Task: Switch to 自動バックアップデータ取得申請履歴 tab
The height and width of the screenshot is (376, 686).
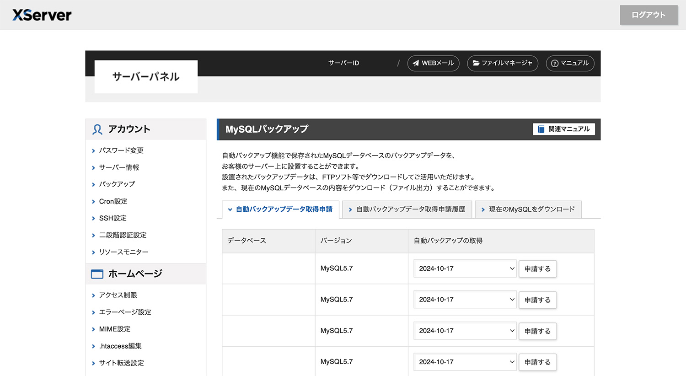Action: tap(407, 209)
